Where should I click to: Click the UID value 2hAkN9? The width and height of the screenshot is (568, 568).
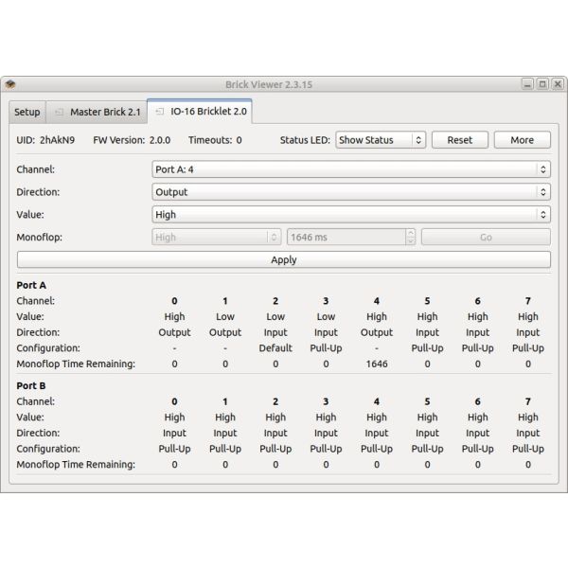coord(57,140)
